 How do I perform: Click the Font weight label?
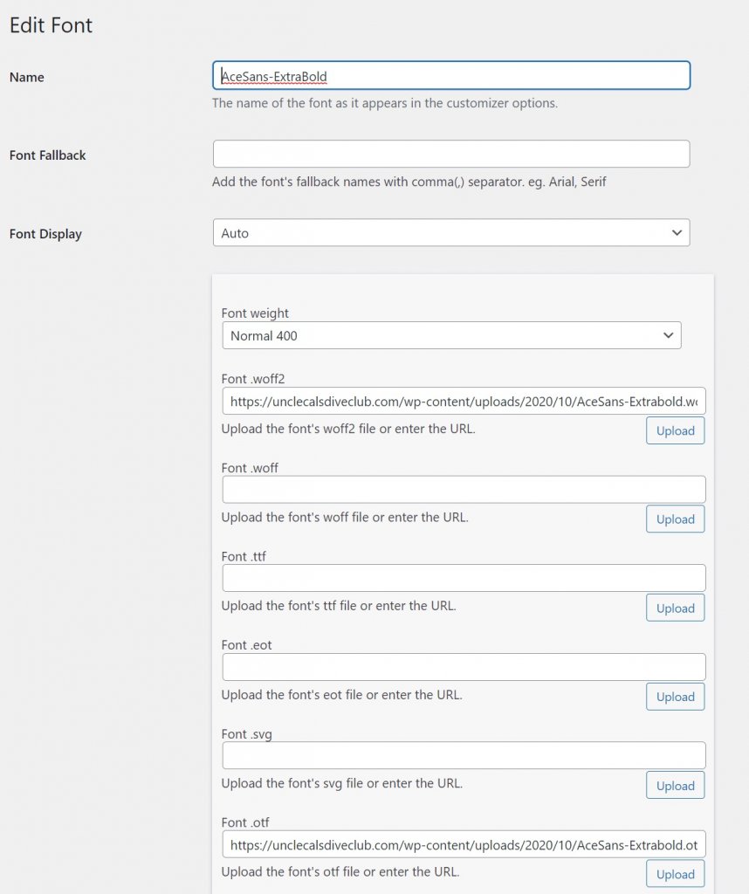click(255, 313)
